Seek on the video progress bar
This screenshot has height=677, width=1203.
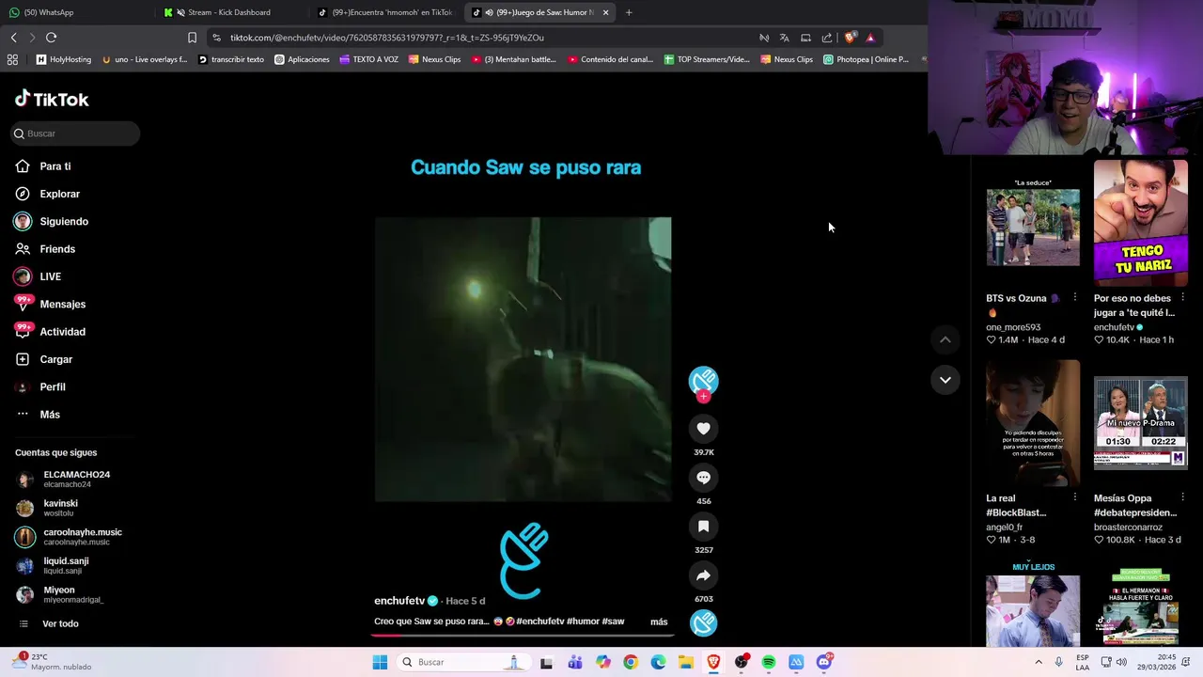click(523, 635)
